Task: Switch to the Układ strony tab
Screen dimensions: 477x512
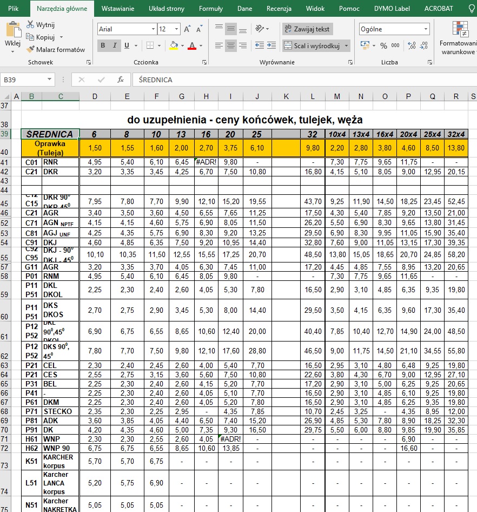Action: click(167, 9)
